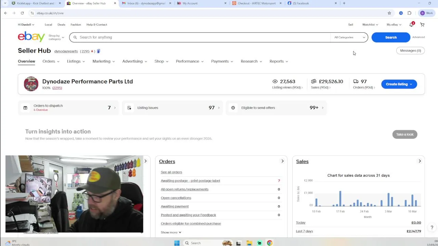Open the browser extensions puzzle icon
This screenshot has width=438, height=246.
[409, 13]
